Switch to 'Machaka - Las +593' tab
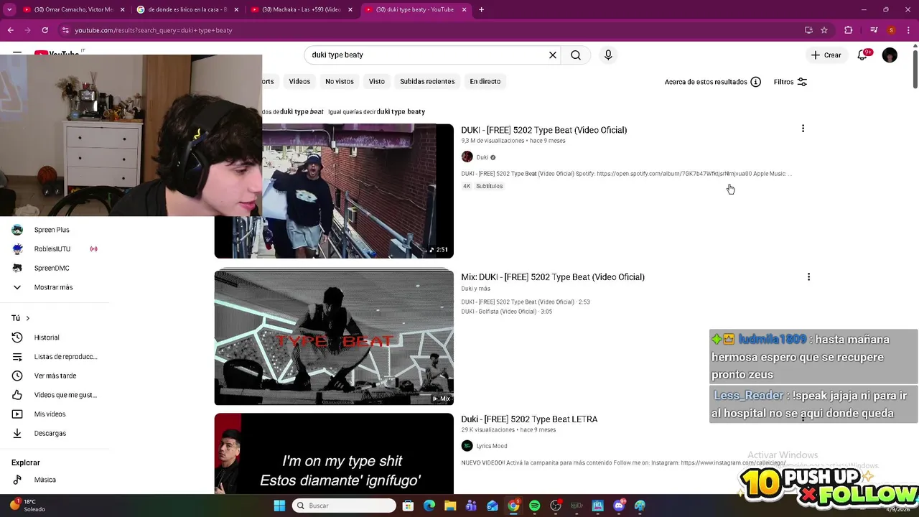Screen dimensions: 919x517 pos(301,9)
